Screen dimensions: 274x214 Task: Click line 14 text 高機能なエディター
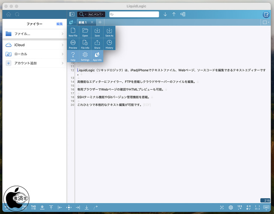pos(91,82)
